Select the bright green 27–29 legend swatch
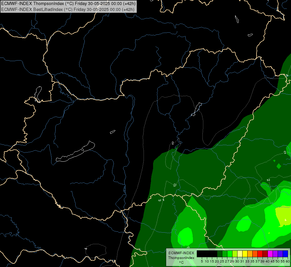The width and height of the screenshot is (291, 267). (x=230, y=254)
